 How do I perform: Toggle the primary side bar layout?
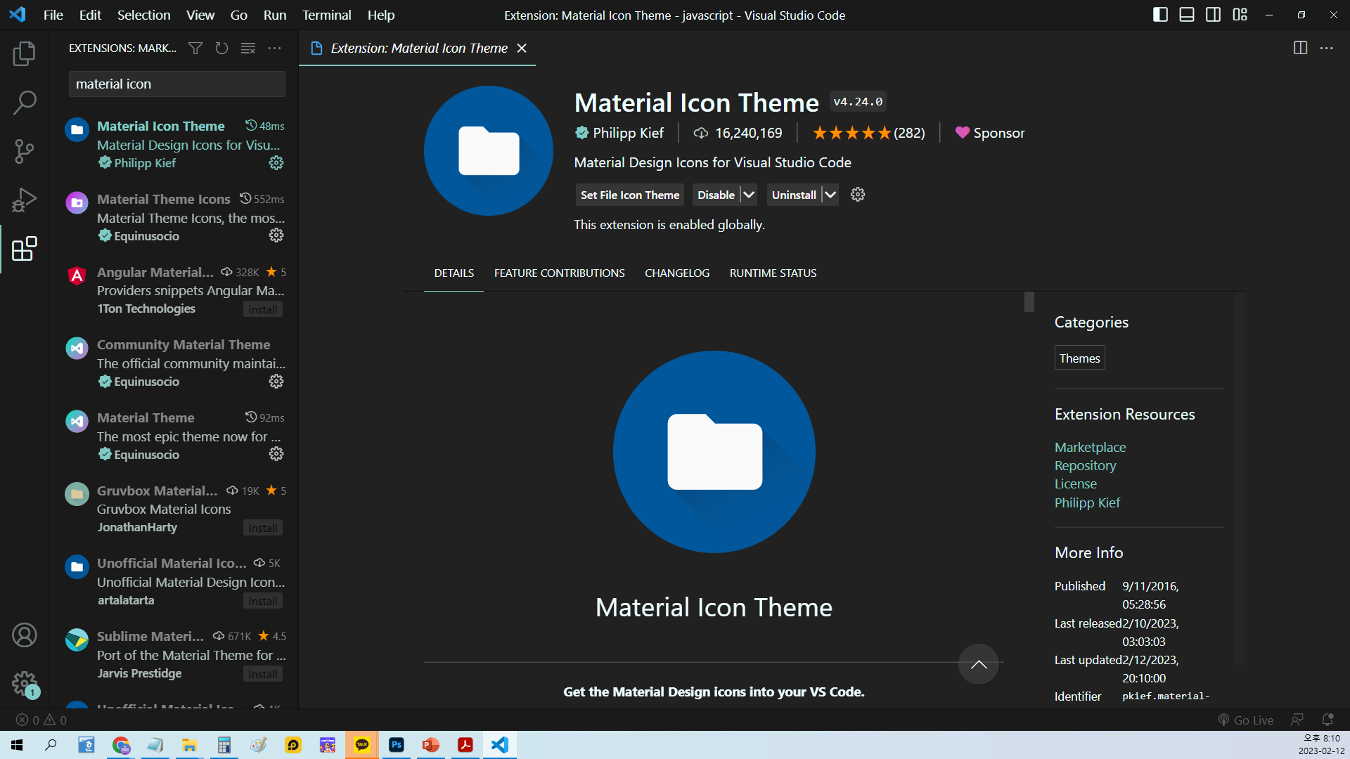(1160, 15)
